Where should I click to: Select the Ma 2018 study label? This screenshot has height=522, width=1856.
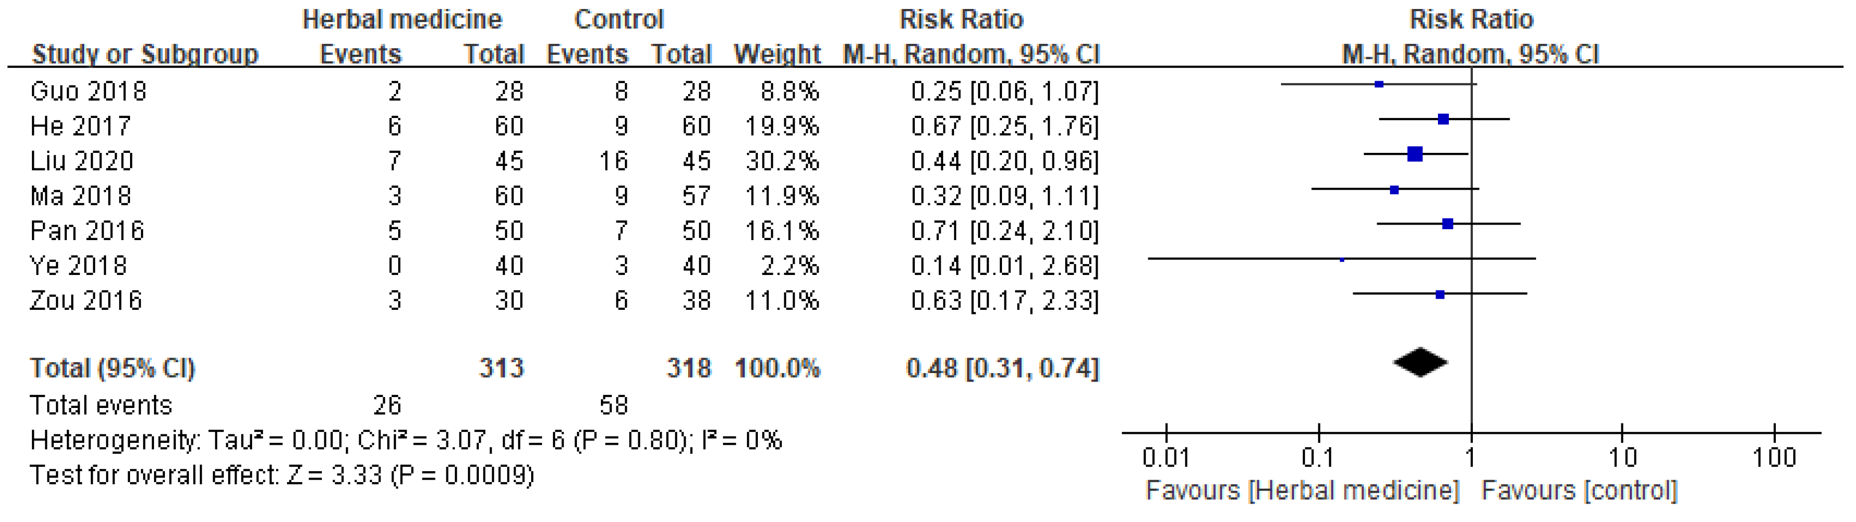(x=81, y=196)
